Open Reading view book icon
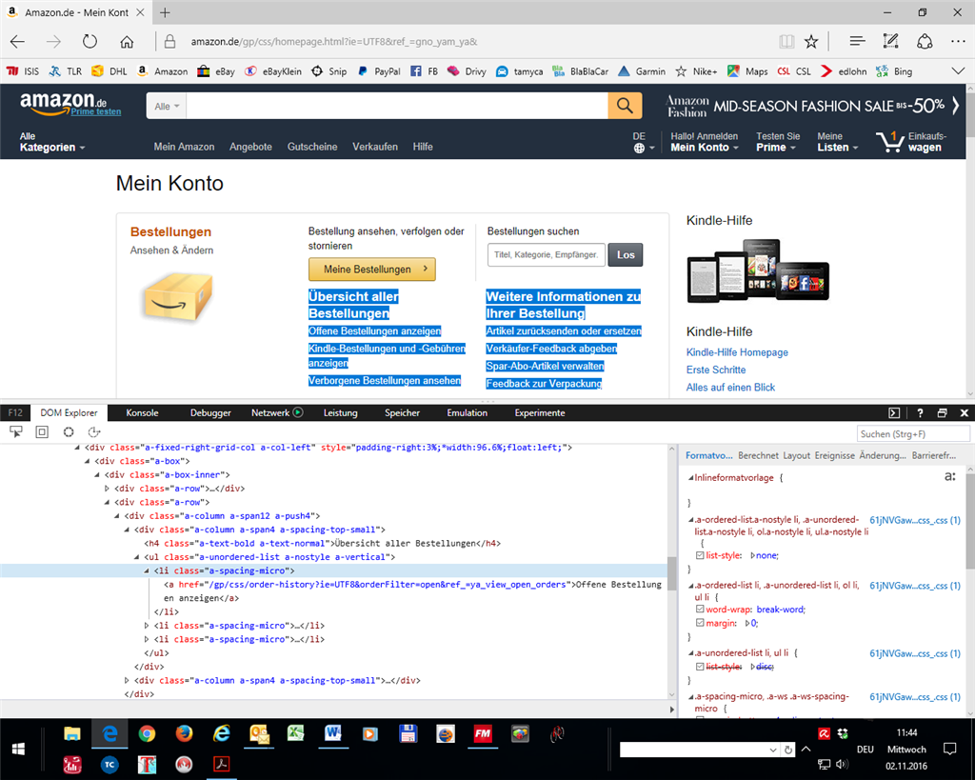This screenshot has width=975, height=780. [786, 42]
